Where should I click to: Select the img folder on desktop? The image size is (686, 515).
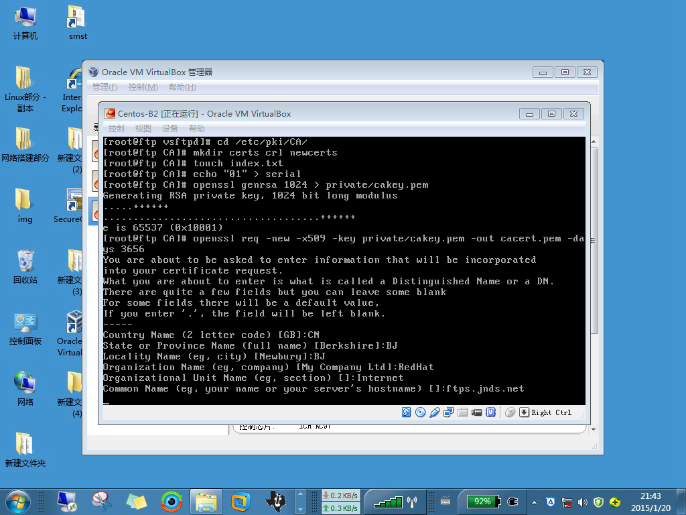point(25,206)
